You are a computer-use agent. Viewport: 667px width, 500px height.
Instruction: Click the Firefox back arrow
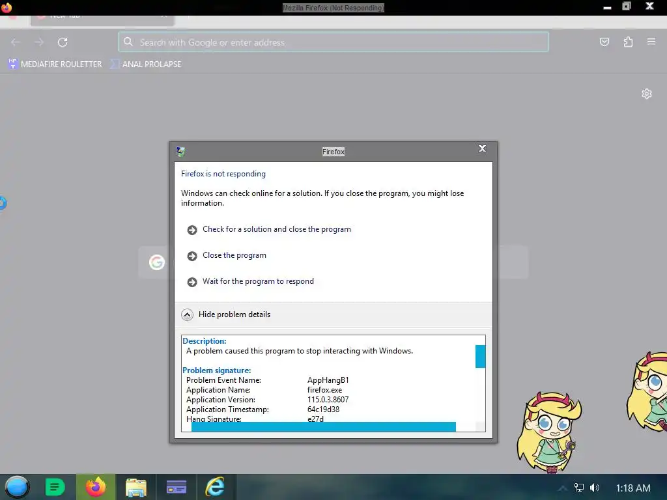tap(16, 42)
